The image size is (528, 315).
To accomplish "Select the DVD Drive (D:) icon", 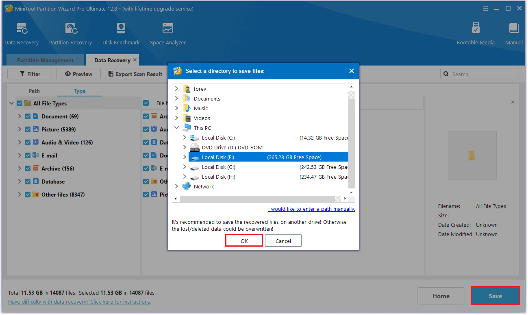I will [x=195, y=147].
